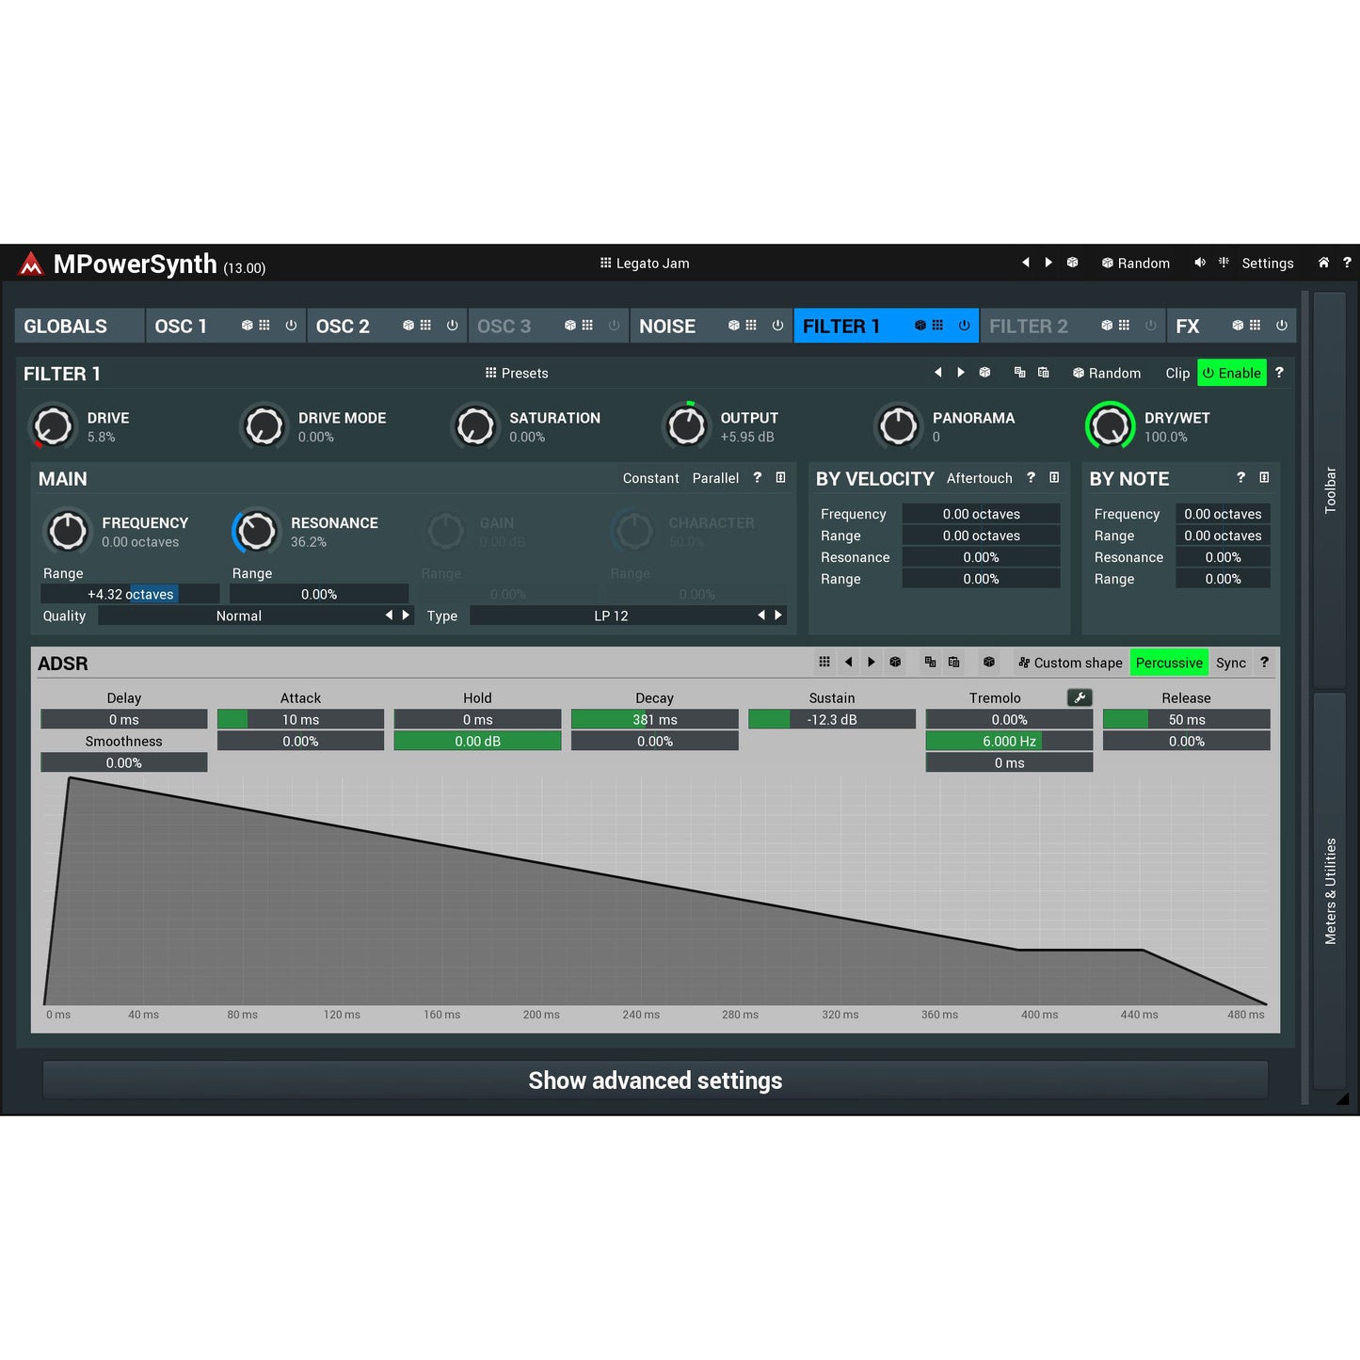The image size is (1360, 1360).
Task: Click the Legato Jam preset browser icon
Action: click(x=605, y=263)
